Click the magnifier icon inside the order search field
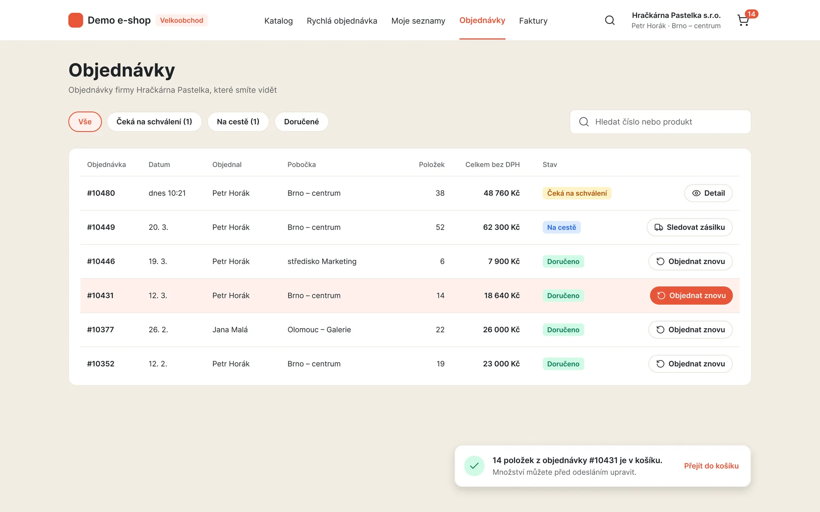Image resolution: width=820 pixels, height=512 pixels. click(x=584, y=122)
